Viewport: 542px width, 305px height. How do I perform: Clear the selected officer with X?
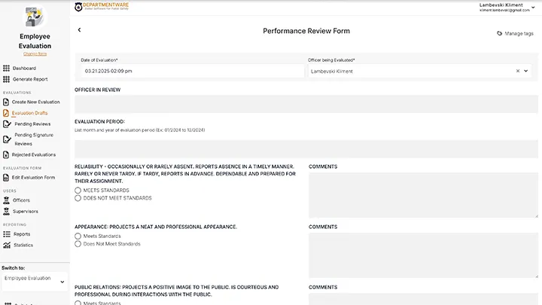517,71
